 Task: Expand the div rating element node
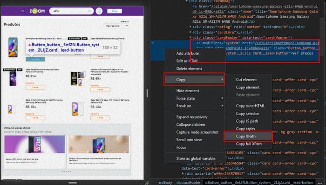point(190,27)
